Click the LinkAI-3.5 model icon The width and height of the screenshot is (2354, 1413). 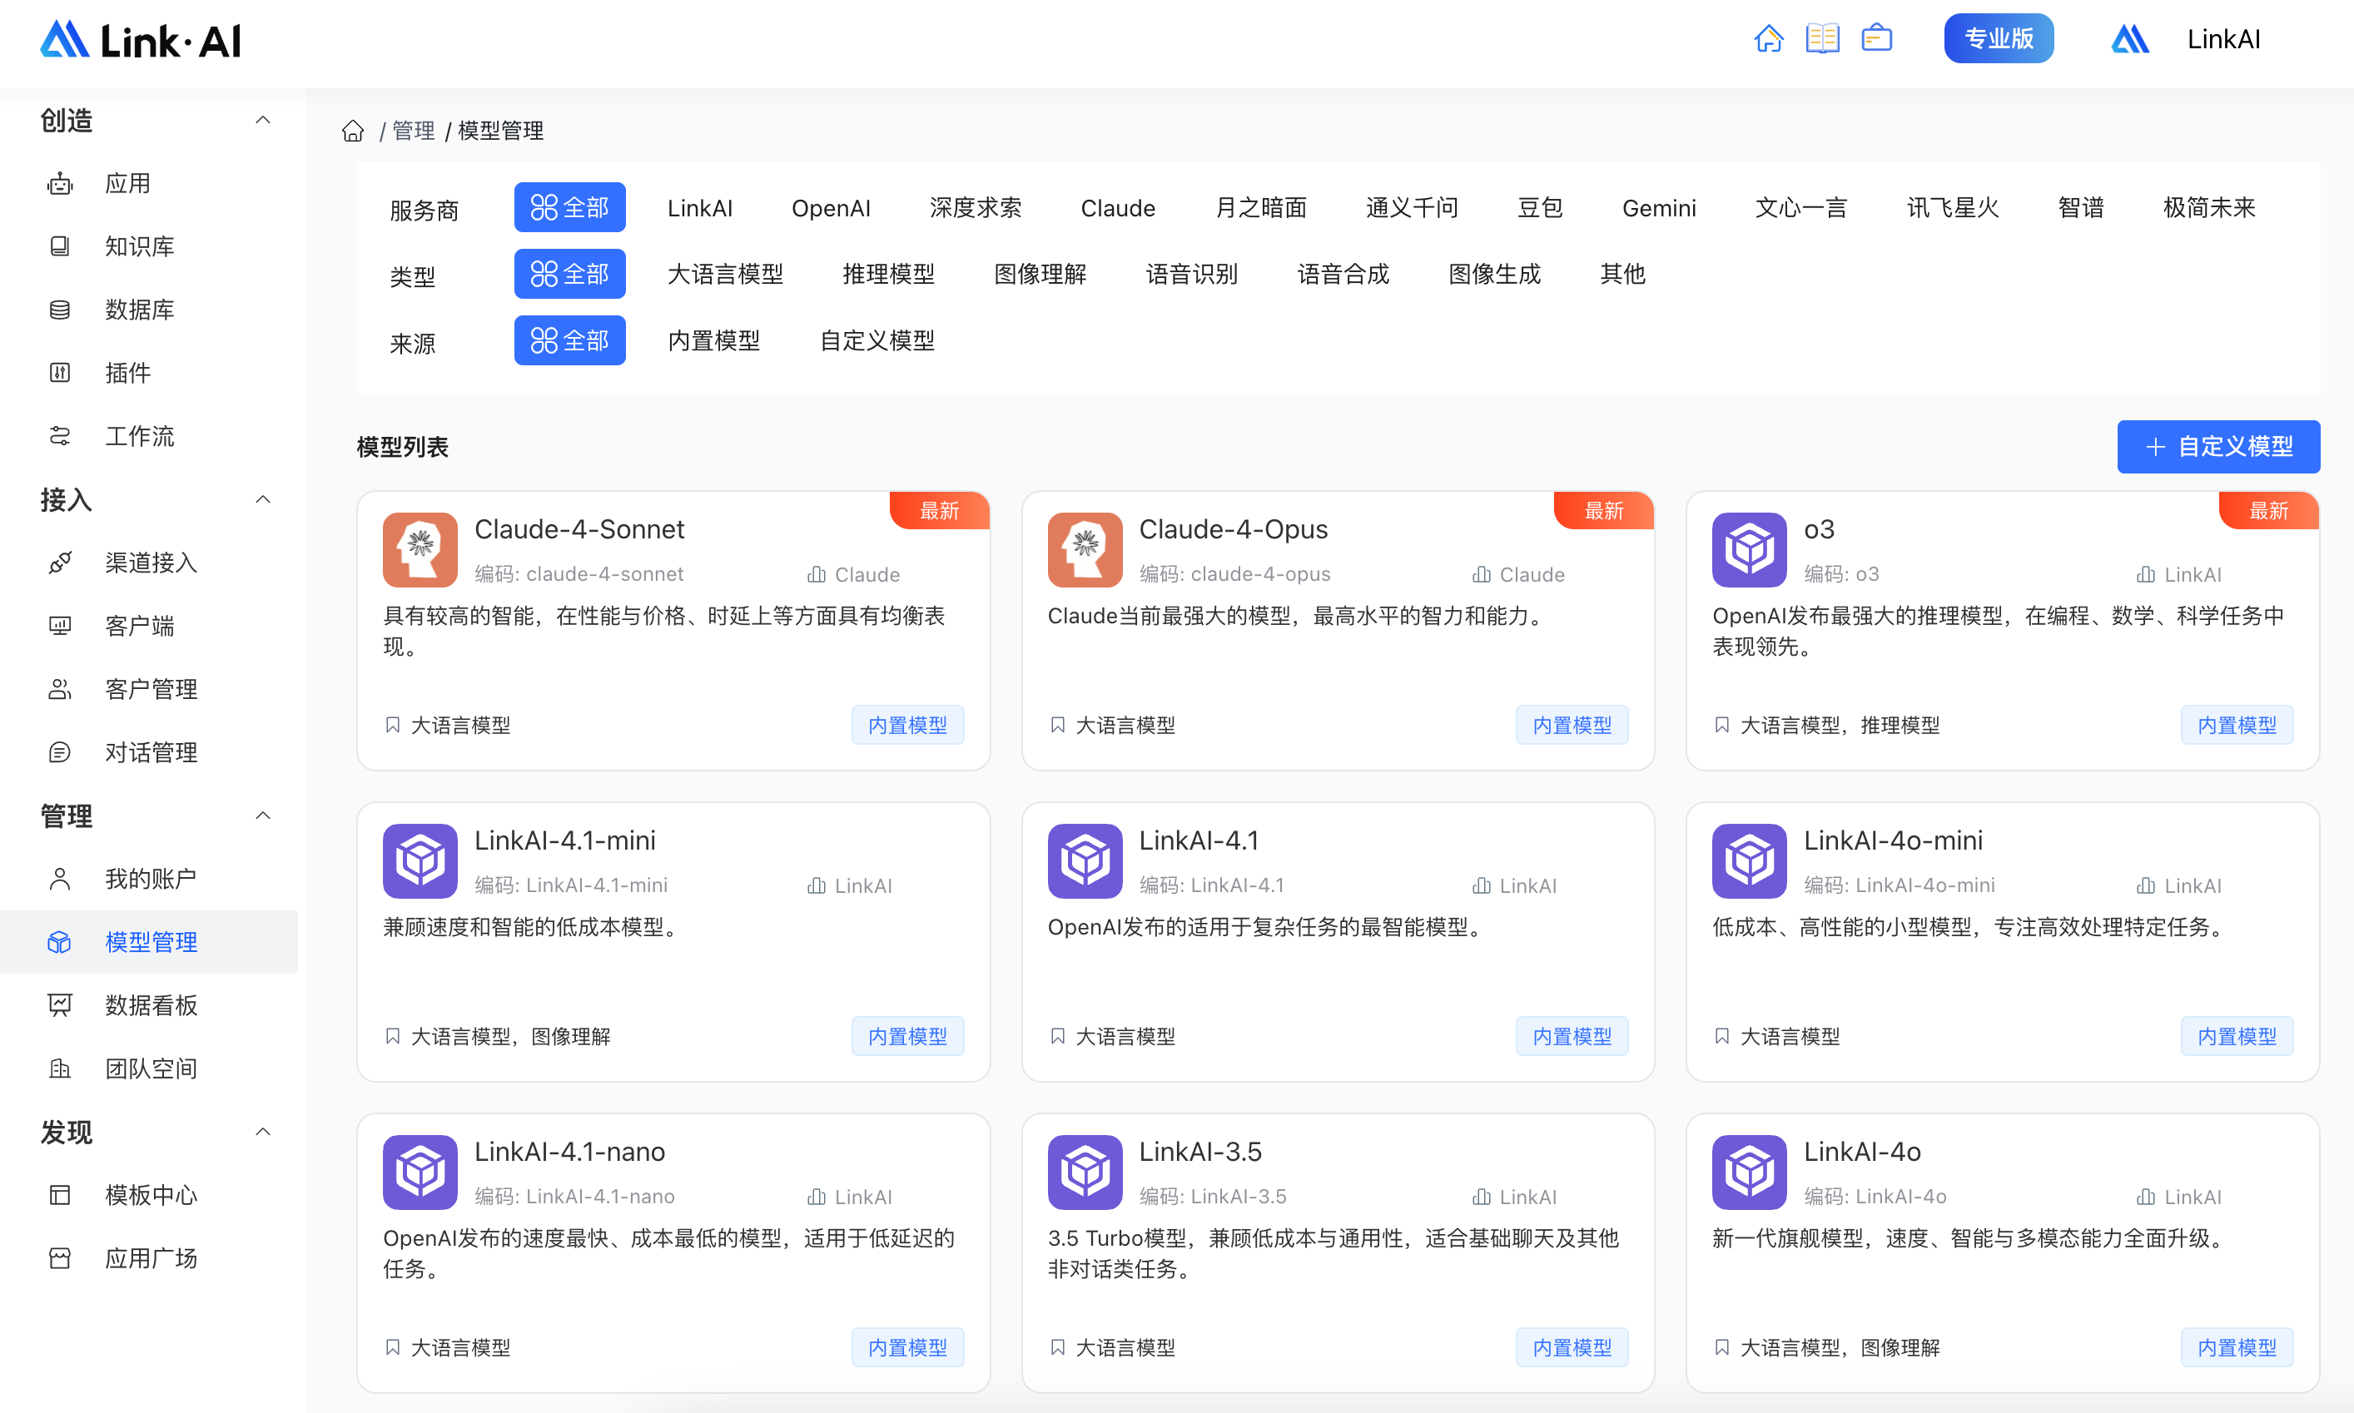coord(1085,1173)
